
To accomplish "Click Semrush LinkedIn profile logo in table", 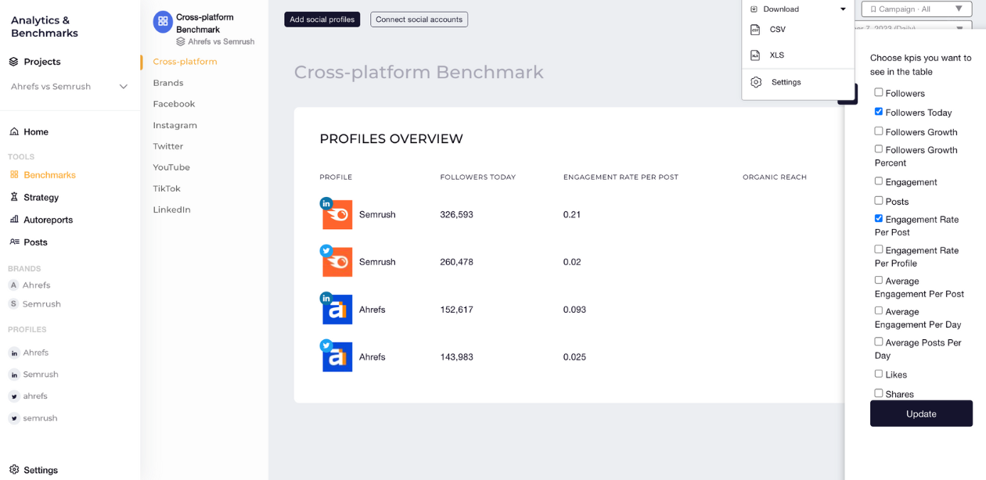I will (x=337, y=214).
